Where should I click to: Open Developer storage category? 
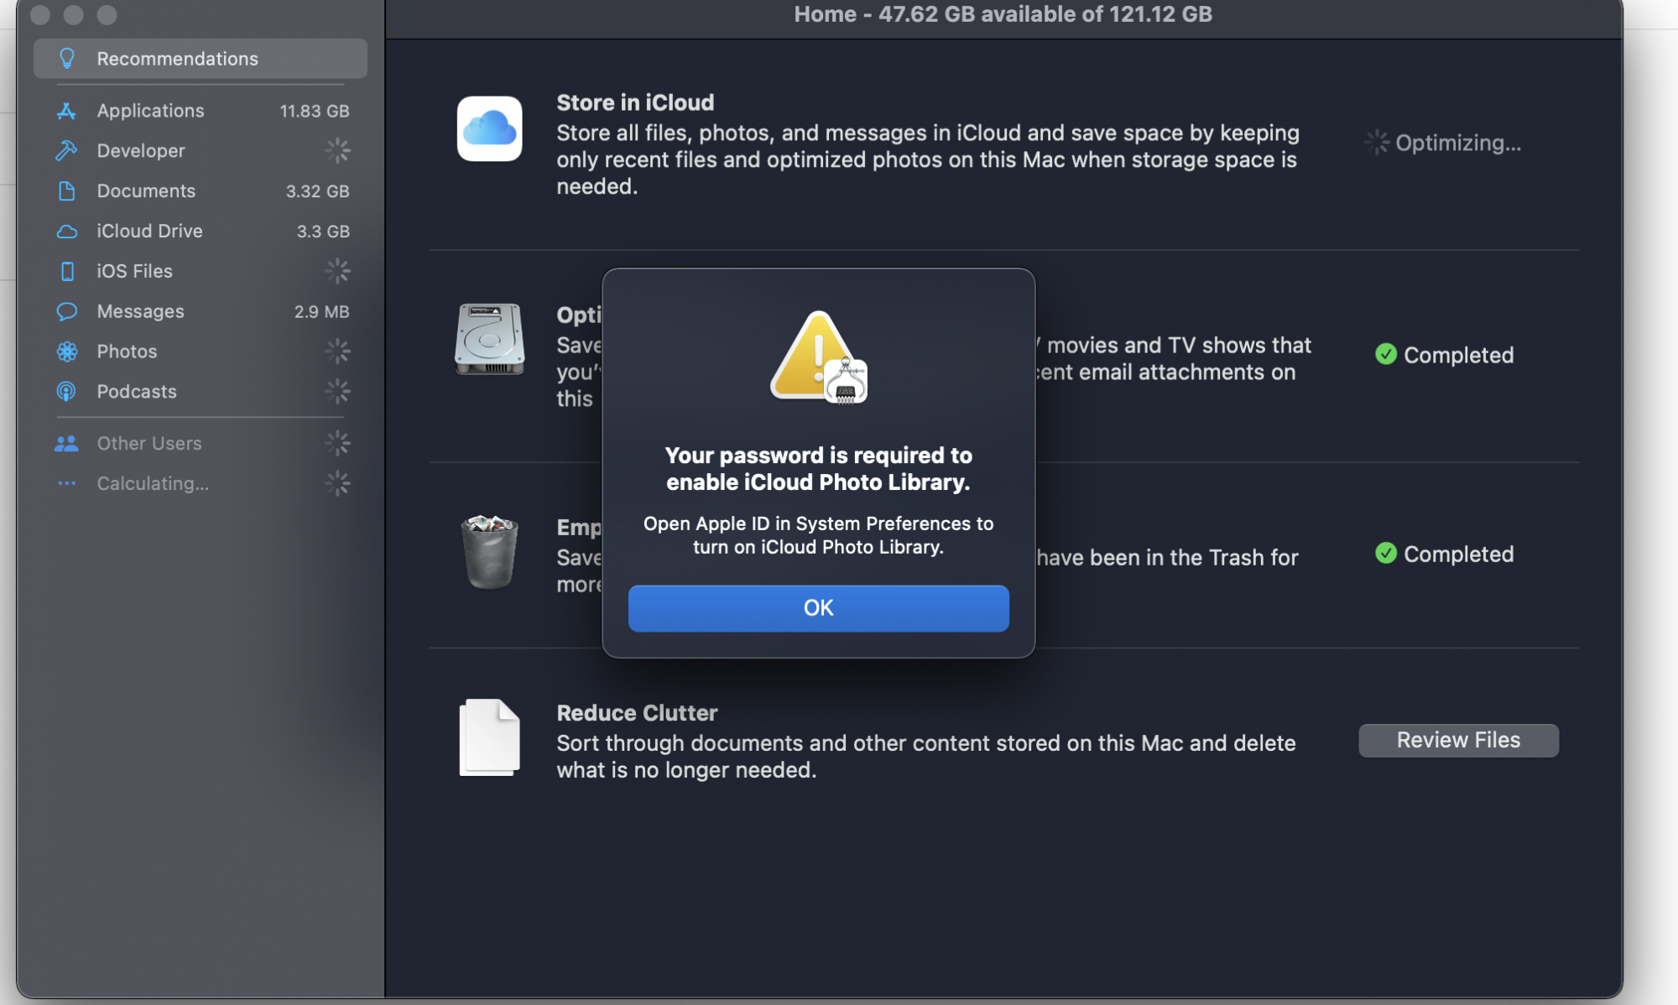[200, 151]
